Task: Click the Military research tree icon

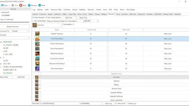Action: click(37, 85)
